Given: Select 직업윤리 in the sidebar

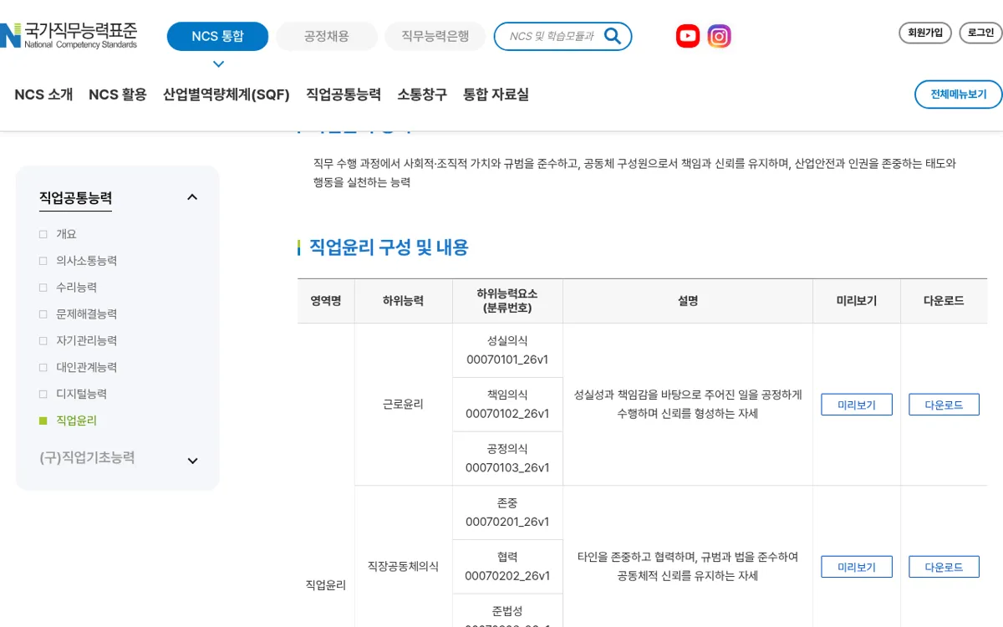Looking at the screenshot, I should pos(76,421).
